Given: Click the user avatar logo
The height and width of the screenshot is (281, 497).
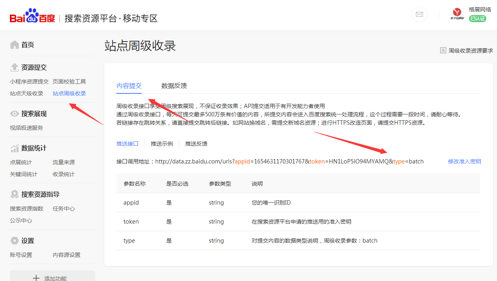Looking at the screenshot, I should pyautogui.click(x=457, y=14).
